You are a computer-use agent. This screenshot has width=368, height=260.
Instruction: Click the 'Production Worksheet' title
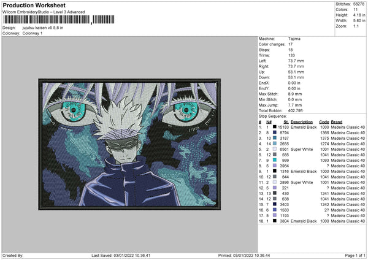pyautogui.click(x=34, y=5)
